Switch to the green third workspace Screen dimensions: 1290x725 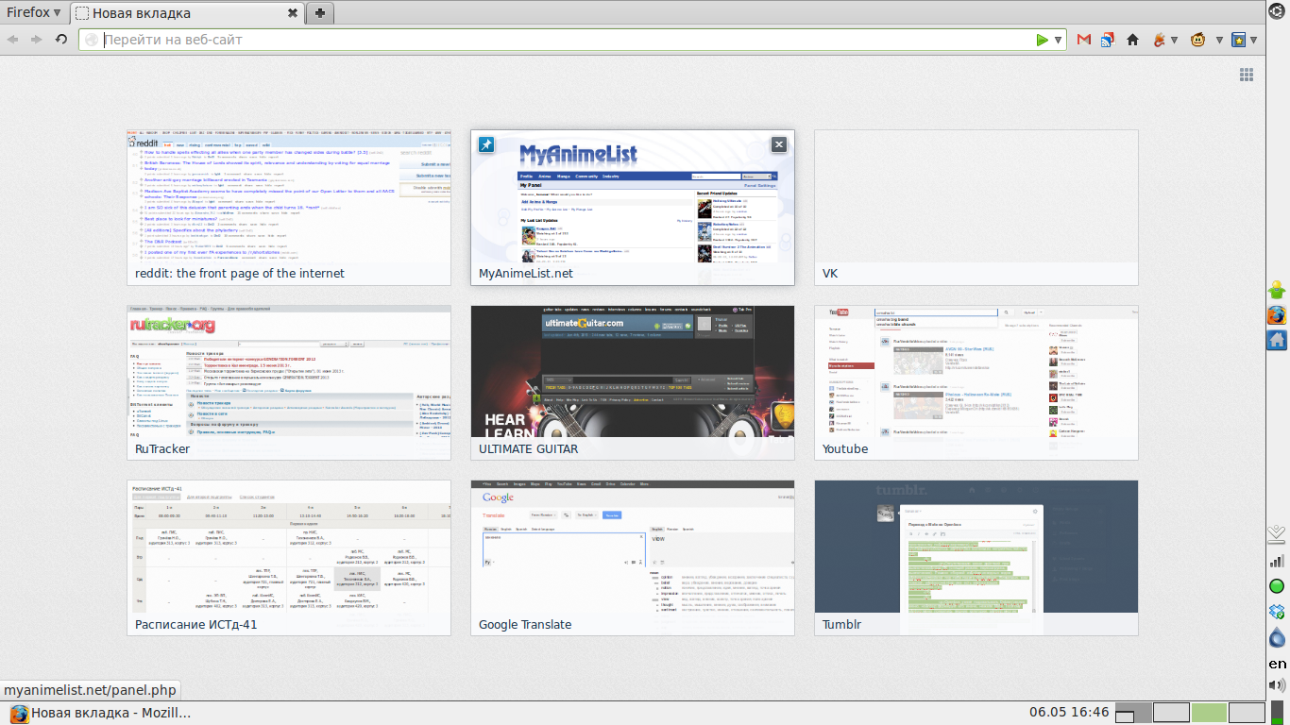(x=1209, y=713)
